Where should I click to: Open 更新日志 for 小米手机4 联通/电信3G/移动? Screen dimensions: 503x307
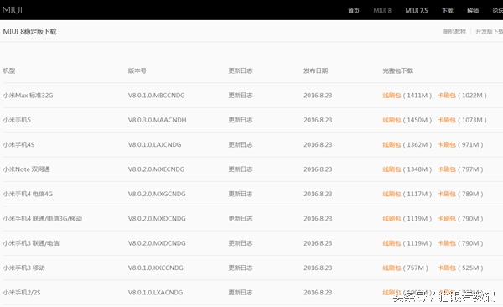(x=241, y=219)
